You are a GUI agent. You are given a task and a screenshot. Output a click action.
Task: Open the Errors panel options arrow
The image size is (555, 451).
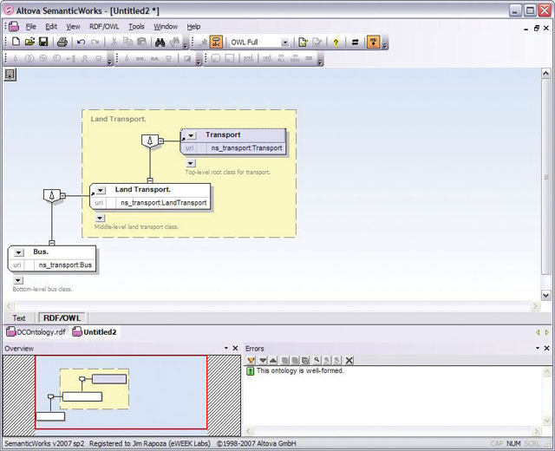(x=538, y=349)
